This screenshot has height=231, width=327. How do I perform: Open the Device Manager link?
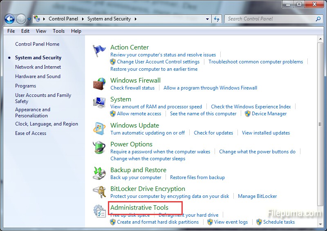point(269,114)
